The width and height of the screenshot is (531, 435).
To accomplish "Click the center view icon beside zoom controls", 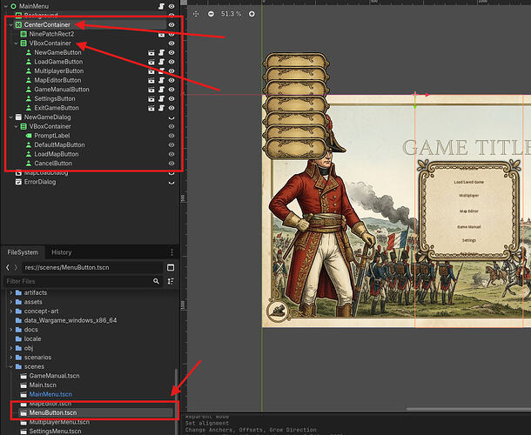I will click(x=196, y=14).
